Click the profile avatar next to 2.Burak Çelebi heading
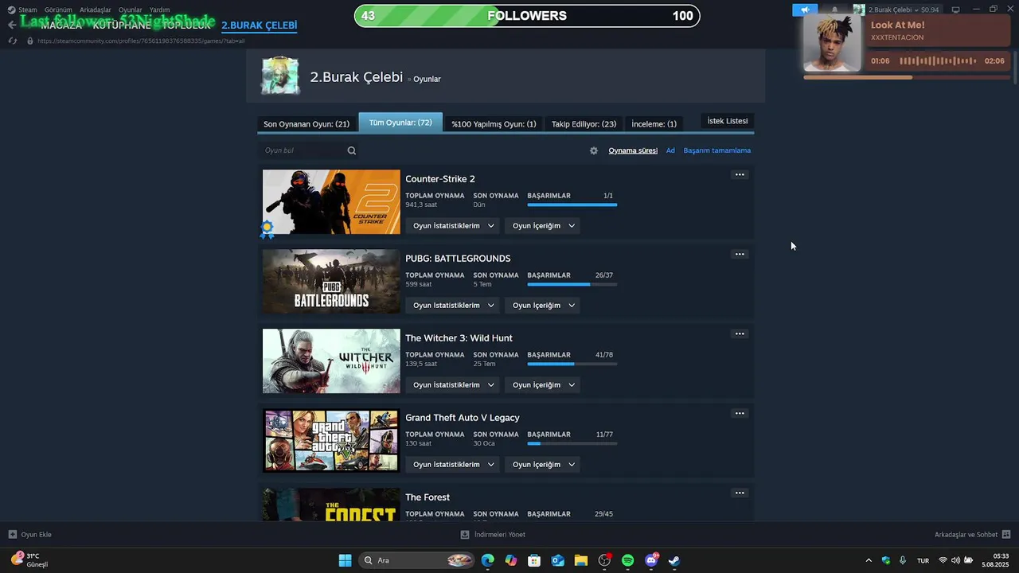Image resolution: width=1019 pixels, height=573 pixels. coord(280,76)
